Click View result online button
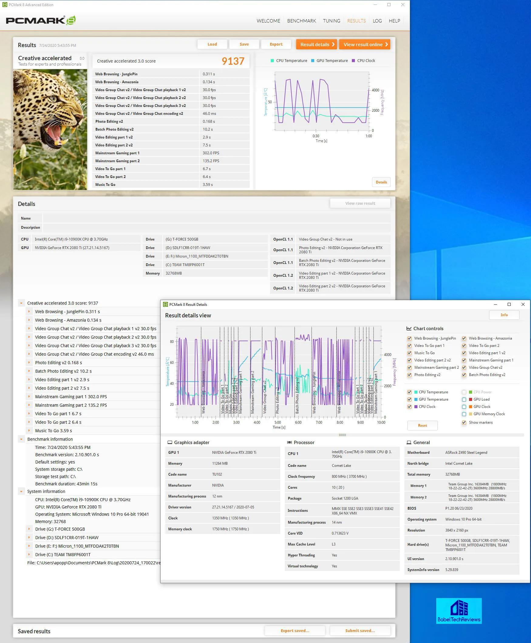Image resolution: width=531 pixels, height=643 pixels. coord(365,45)
